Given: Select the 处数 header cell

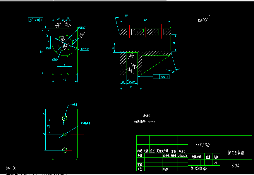Looking at the screenshot, I should [146, 151].
